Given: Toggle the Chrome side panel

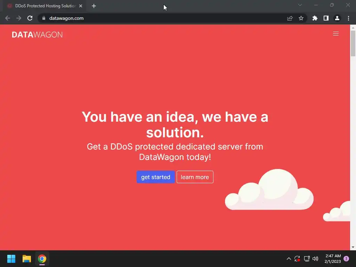Looking at the screenshot, I should tap(326, 18).
